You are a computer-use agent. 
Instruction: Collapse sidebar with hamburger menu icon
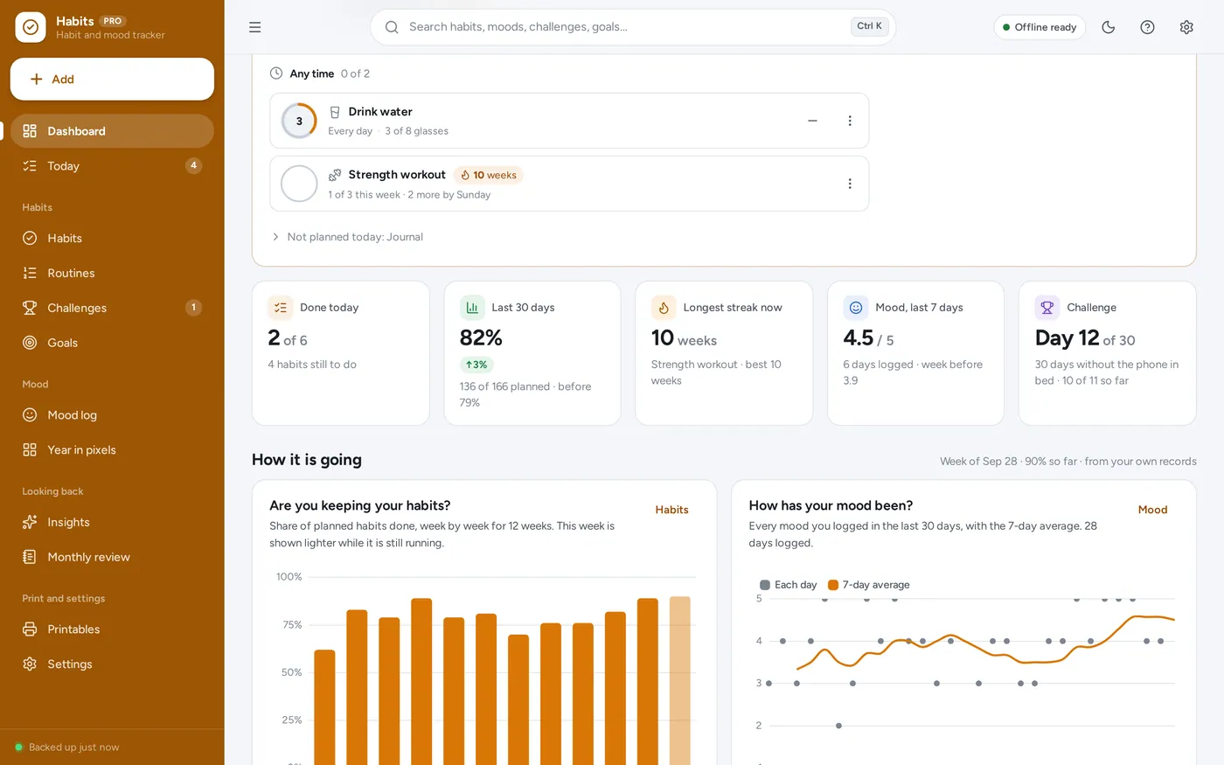coord(255,27)
